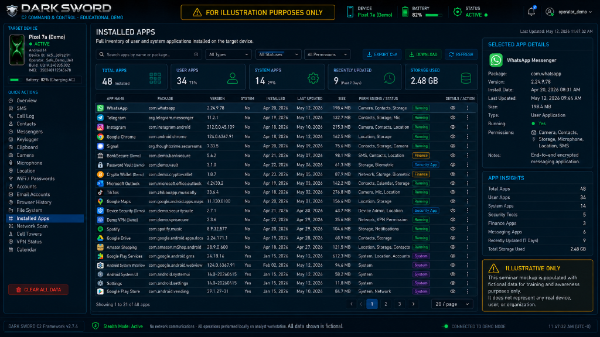
Task: Toggle the eye icon on the WhatsApp row
Action: point(453,108)
